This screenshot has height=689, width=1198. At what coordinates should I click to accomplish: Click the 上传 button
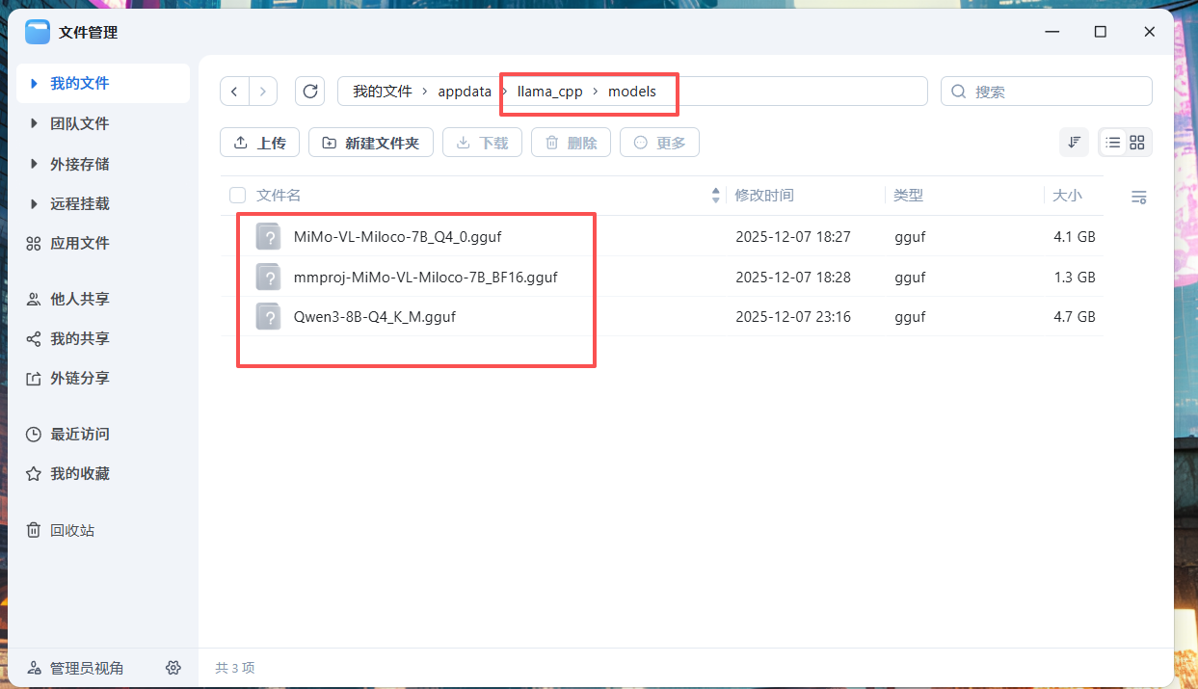(259, 143)
